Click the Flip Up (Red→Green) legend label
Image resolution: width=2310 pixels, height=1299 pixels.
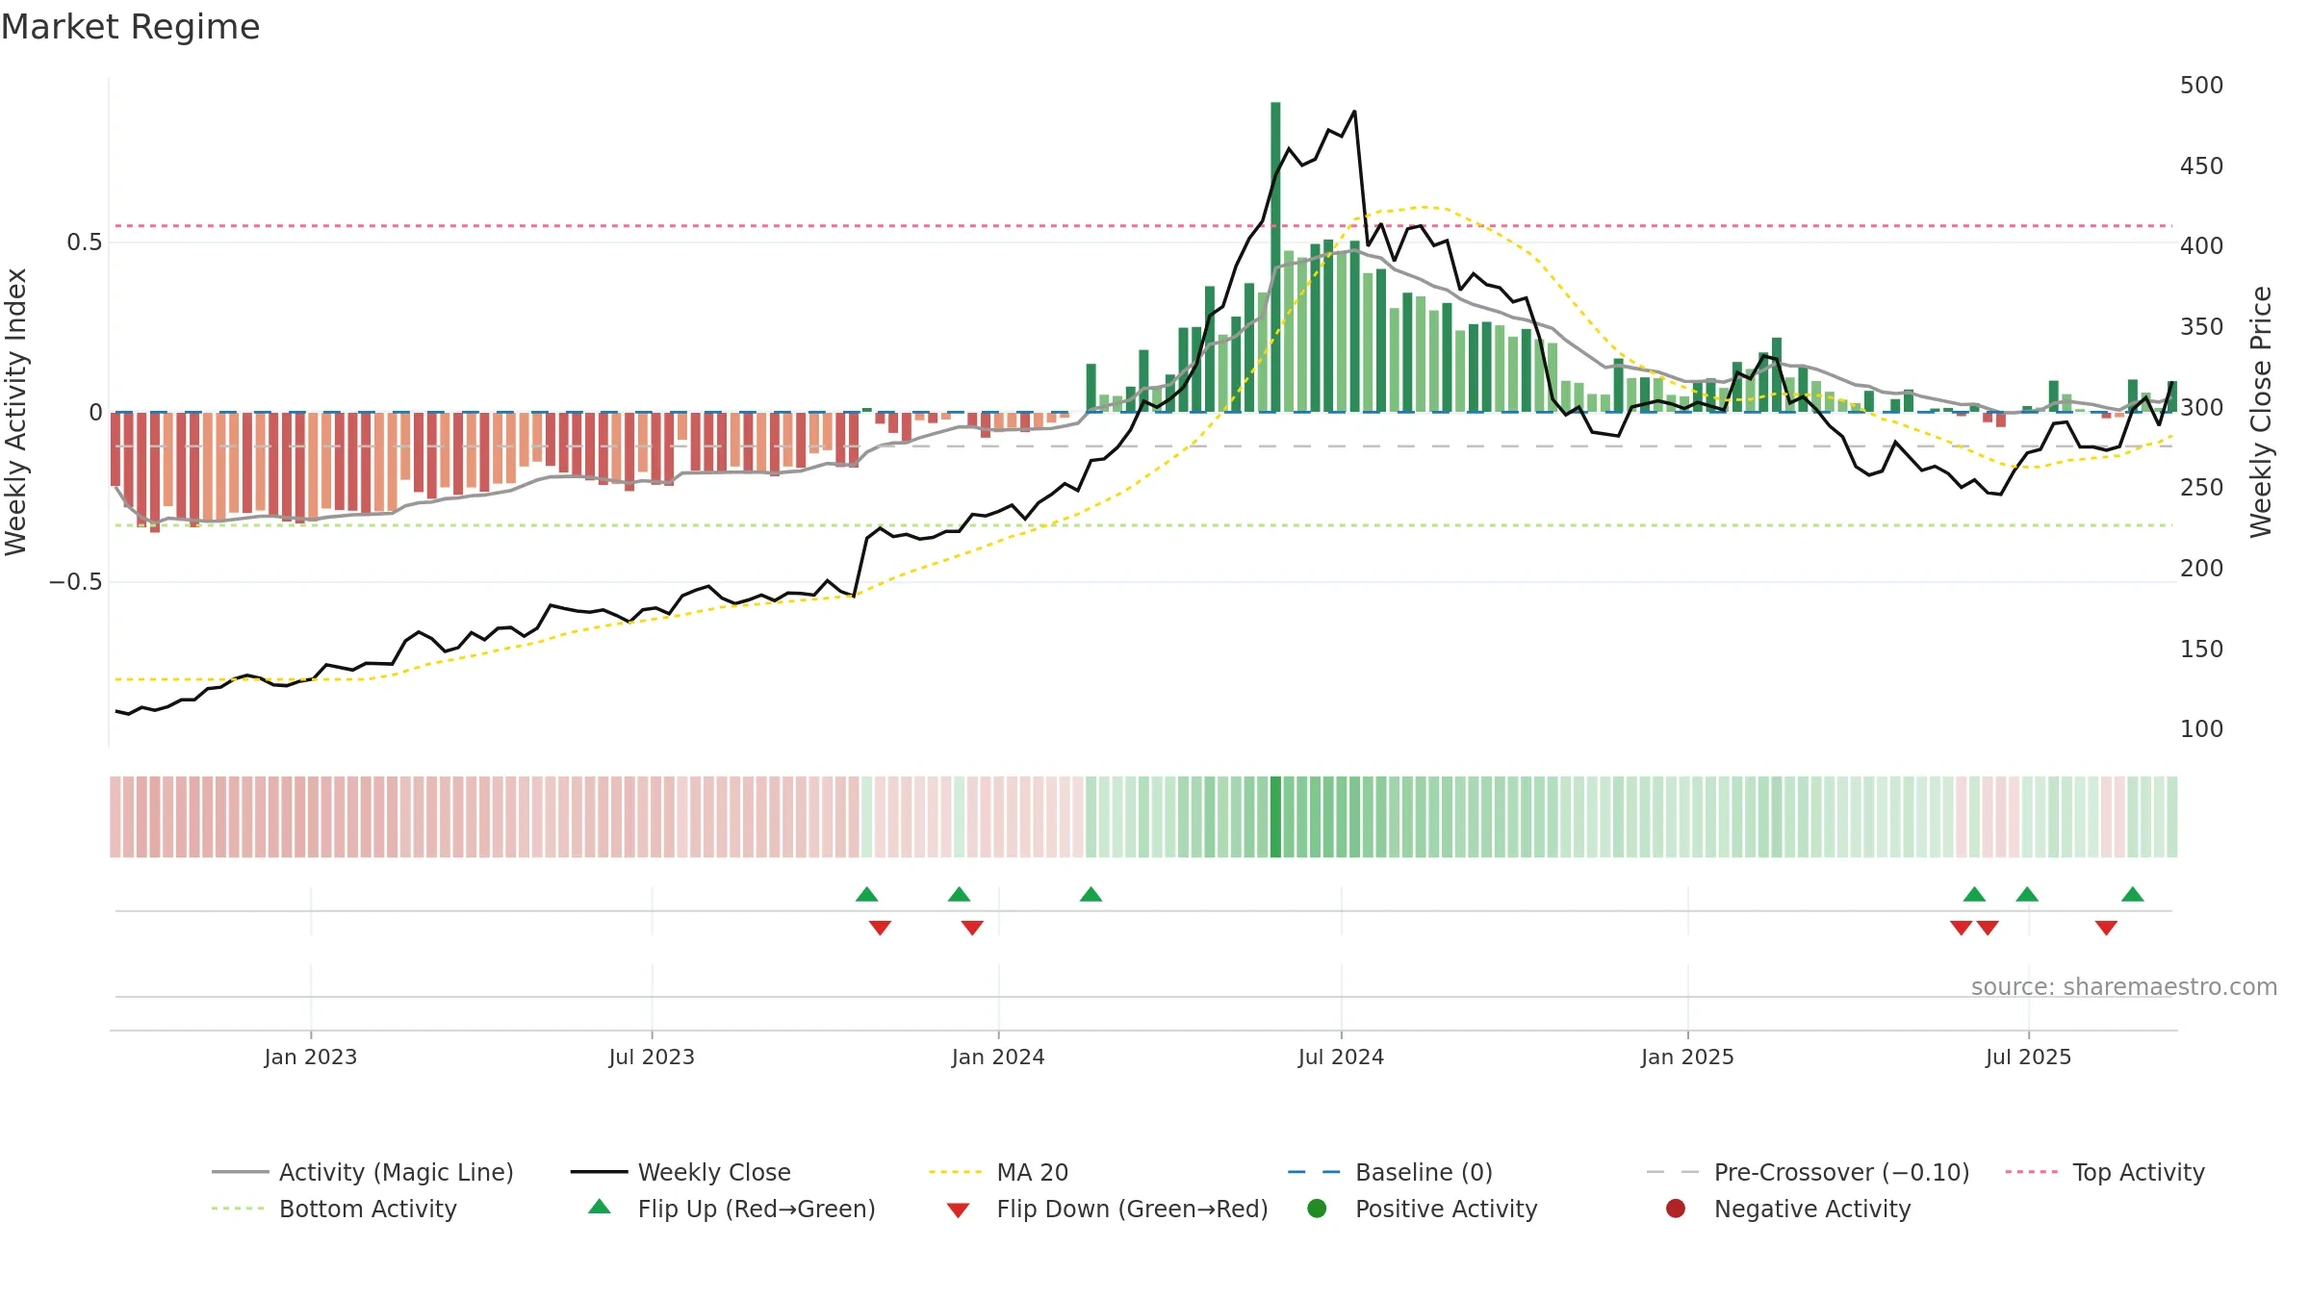click(757, 1209)
